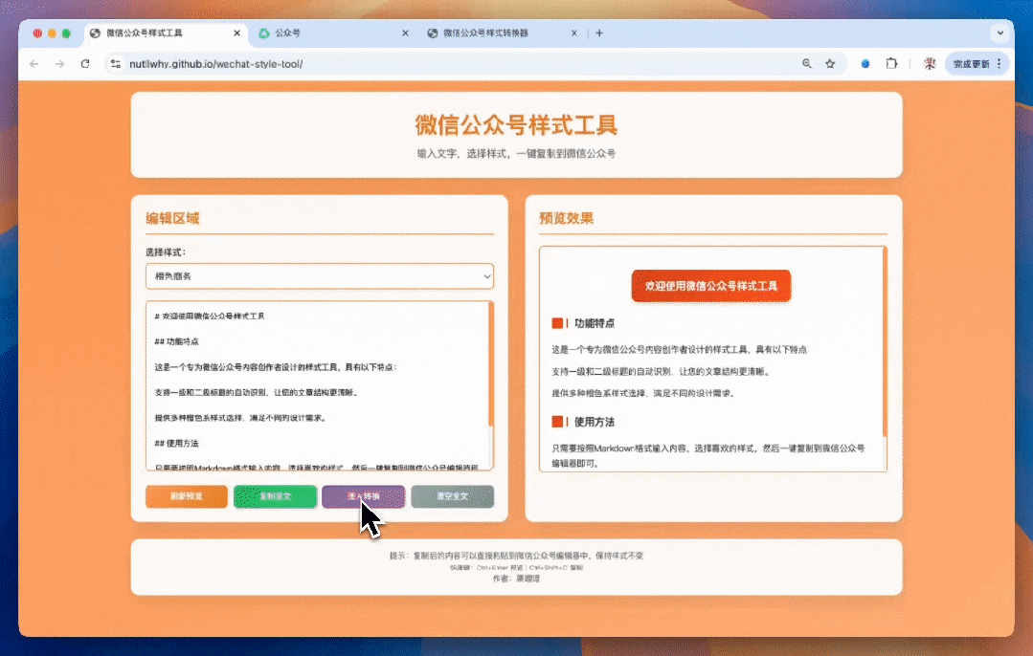Click the editor text area scrollbar
The height and width of the screenshot is (656, 1033).
click(x=490, y=363)
